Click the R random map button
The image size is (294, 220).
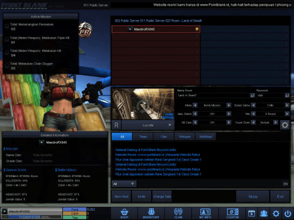(x=116, y=125)
